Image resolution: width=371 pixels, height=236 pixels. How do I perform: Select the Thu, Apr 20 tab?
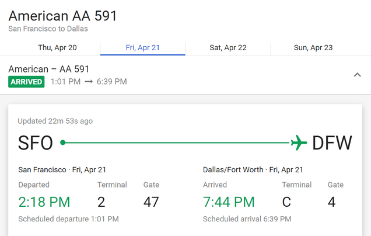point(58,48)
